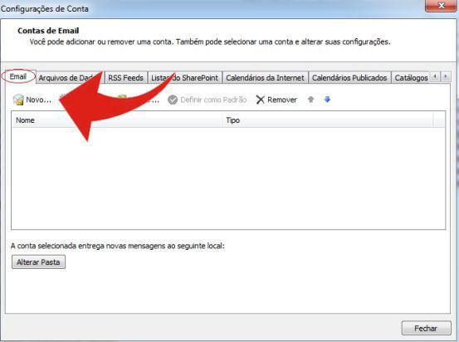
Task: Click the Fechar button
Action: (426, 328)
